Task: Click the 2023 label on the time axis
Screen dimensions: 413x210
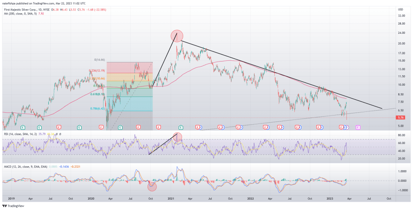Action: (330, 198)
